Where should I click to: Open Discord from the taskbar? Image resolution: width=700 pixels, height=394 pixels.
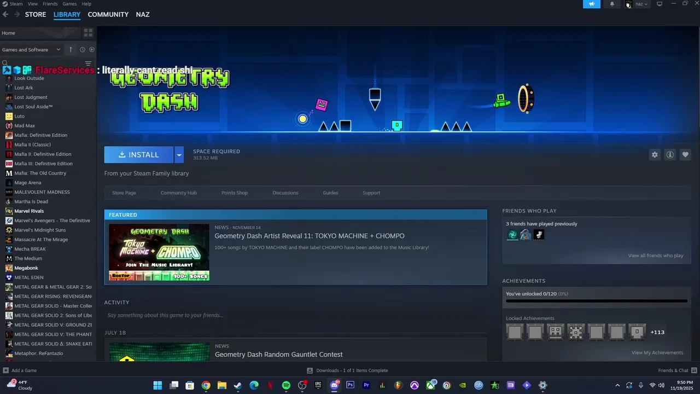[x=334, y=385]
